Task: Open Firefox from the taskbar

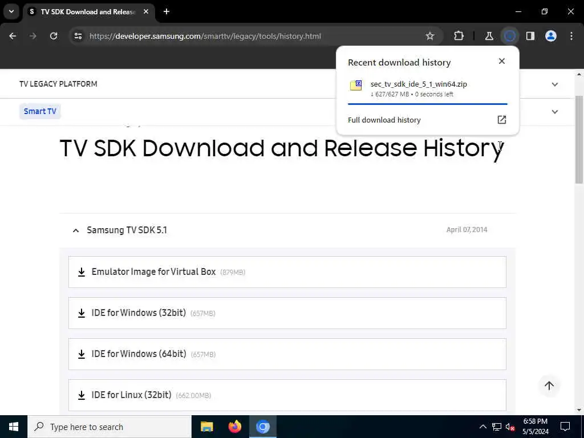Action: pos(234,427)
